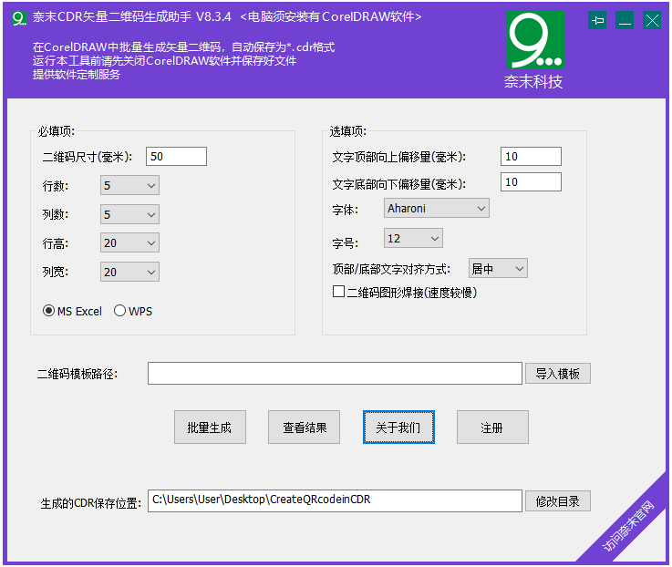Enable 二维码图形焊接 checkbox
The image size is (672, 567).
coord(339,293)
